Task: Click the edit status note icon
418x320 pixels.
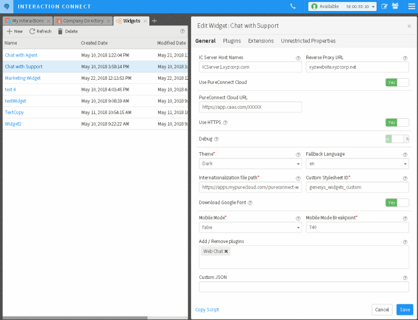Action: click(384, 6)
